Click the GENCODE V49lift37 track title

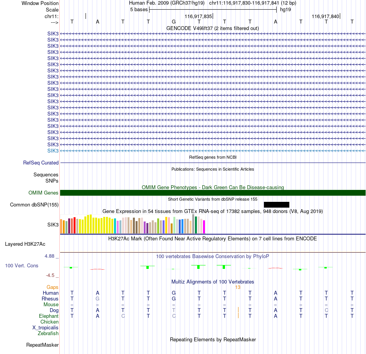pyautogui.click(x=213, y=28)
